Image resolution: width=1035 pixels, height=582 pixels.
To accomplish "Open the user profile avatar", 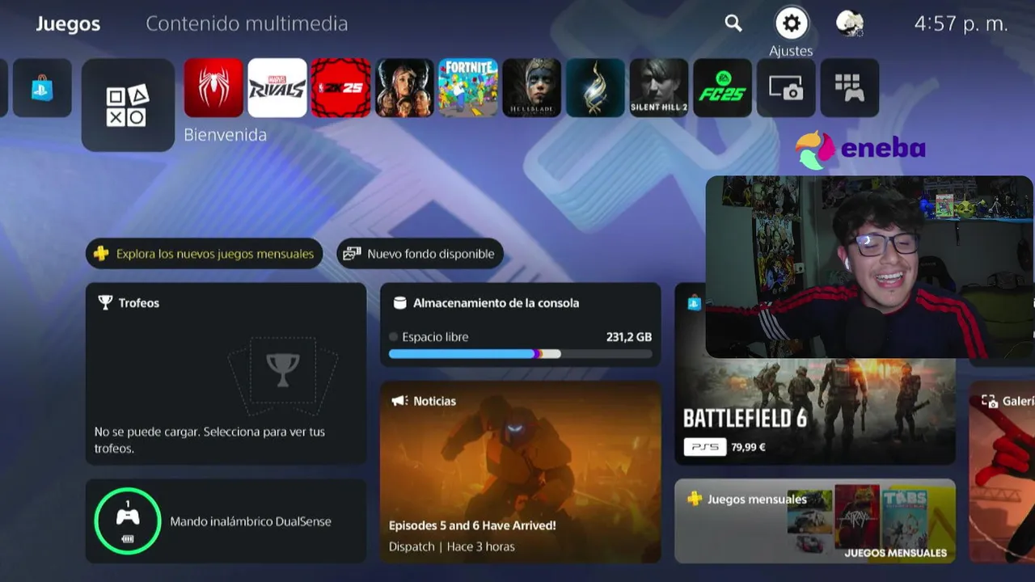I will [x=850, y=23].
